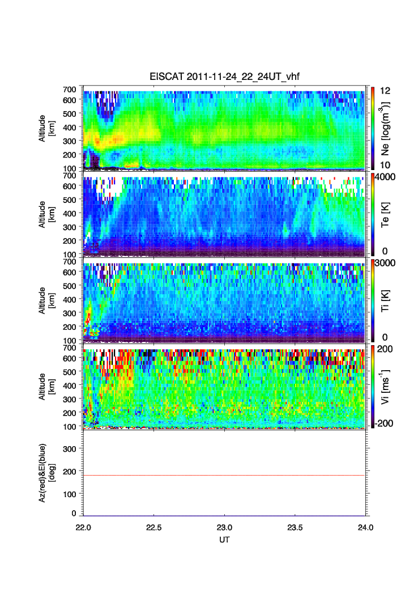Click the Te color bar
Image resolution: width=401 pixels, height=602 pixels.
pyautogui.click(x=373, y=215)
